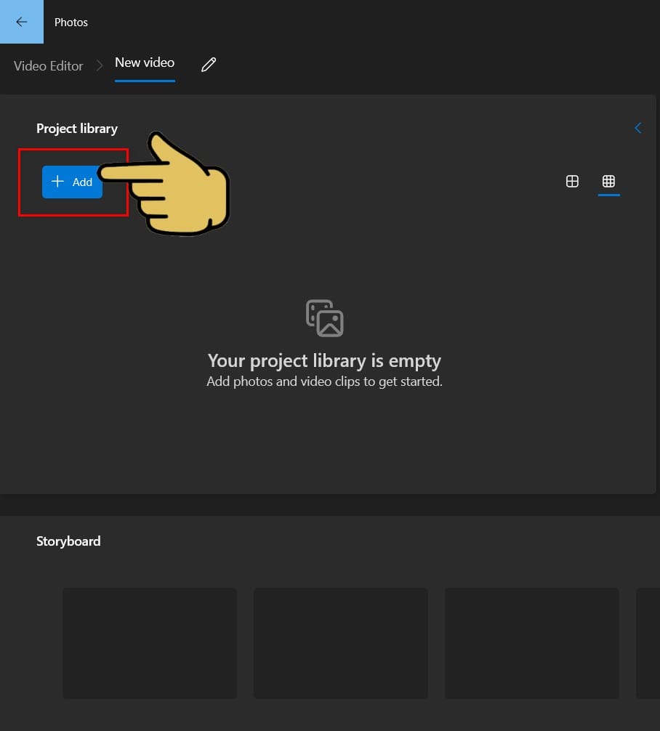Click the Storyboard section heading

tap(68, 541)
